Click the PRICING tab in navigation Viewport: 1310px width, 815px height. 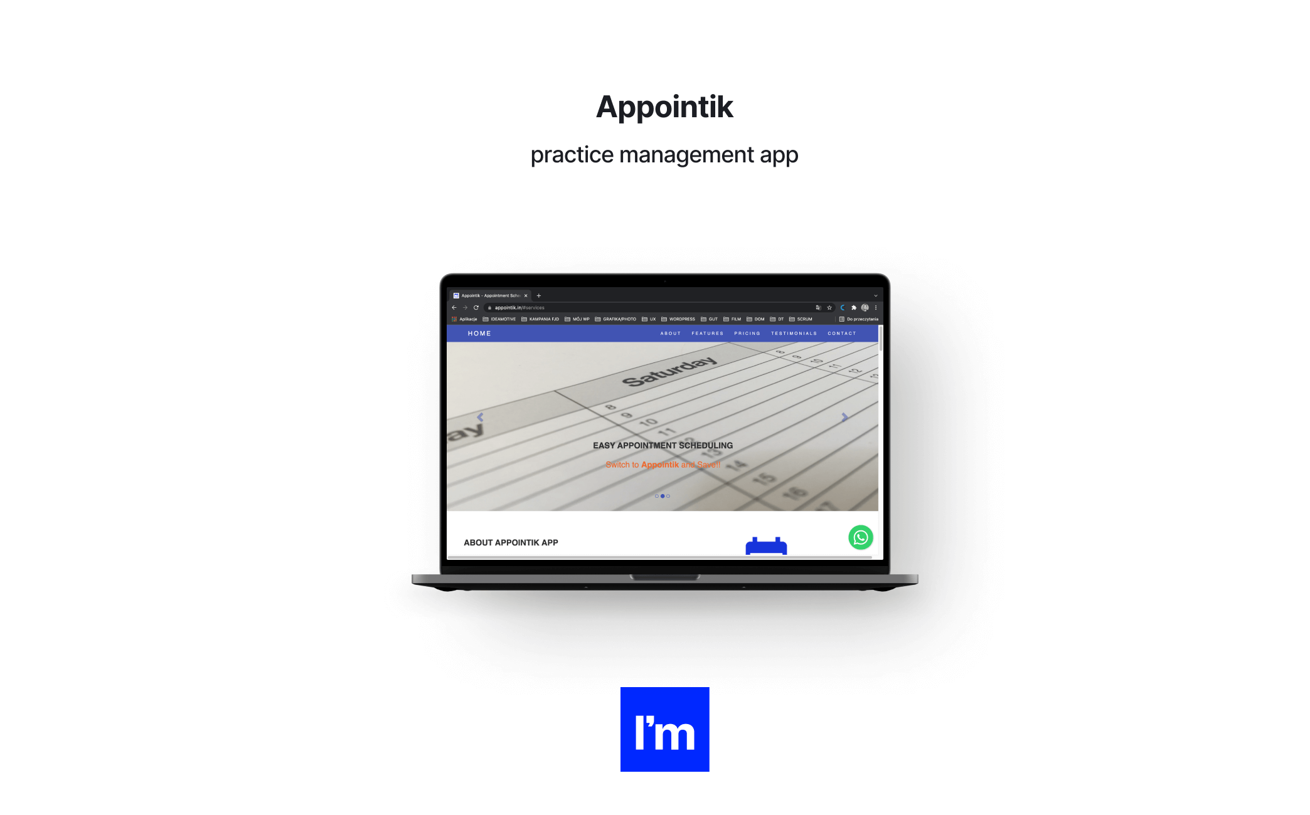click(748, 334)
